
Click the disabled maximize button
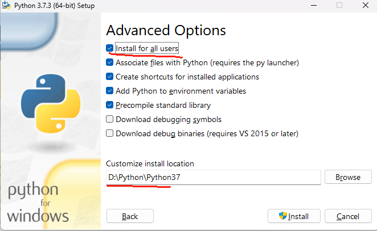point(339,5)
